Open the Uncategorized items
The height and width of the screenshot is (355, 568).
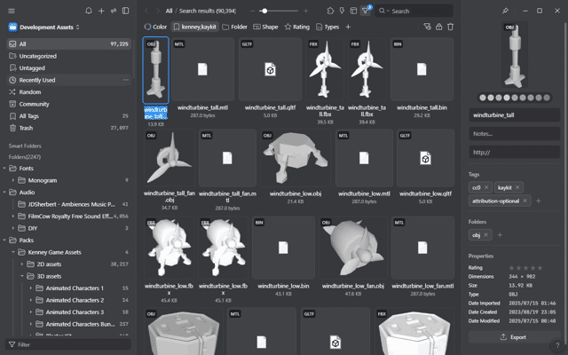(69, 56)
